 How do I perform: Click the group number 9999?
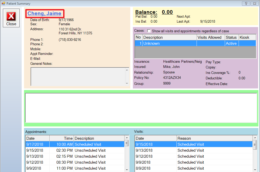click(167, 84)
